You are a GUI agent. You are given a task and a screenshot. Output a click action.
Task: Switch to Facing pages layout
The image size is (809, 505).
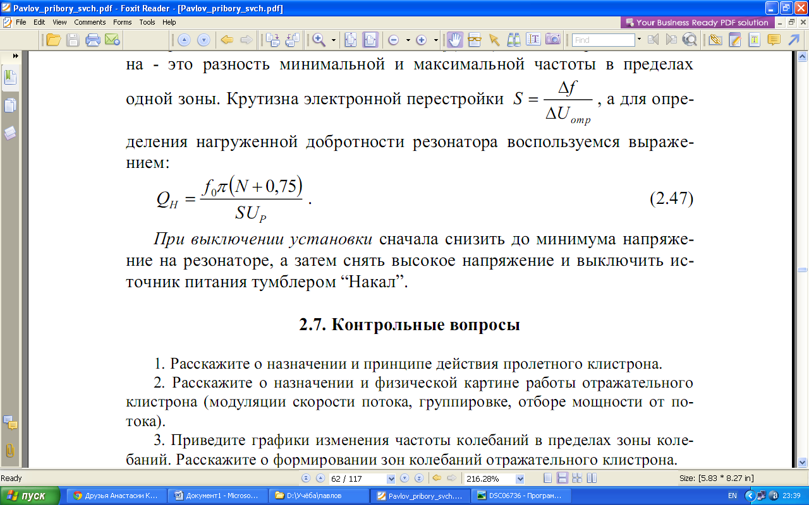coord(576,478)
